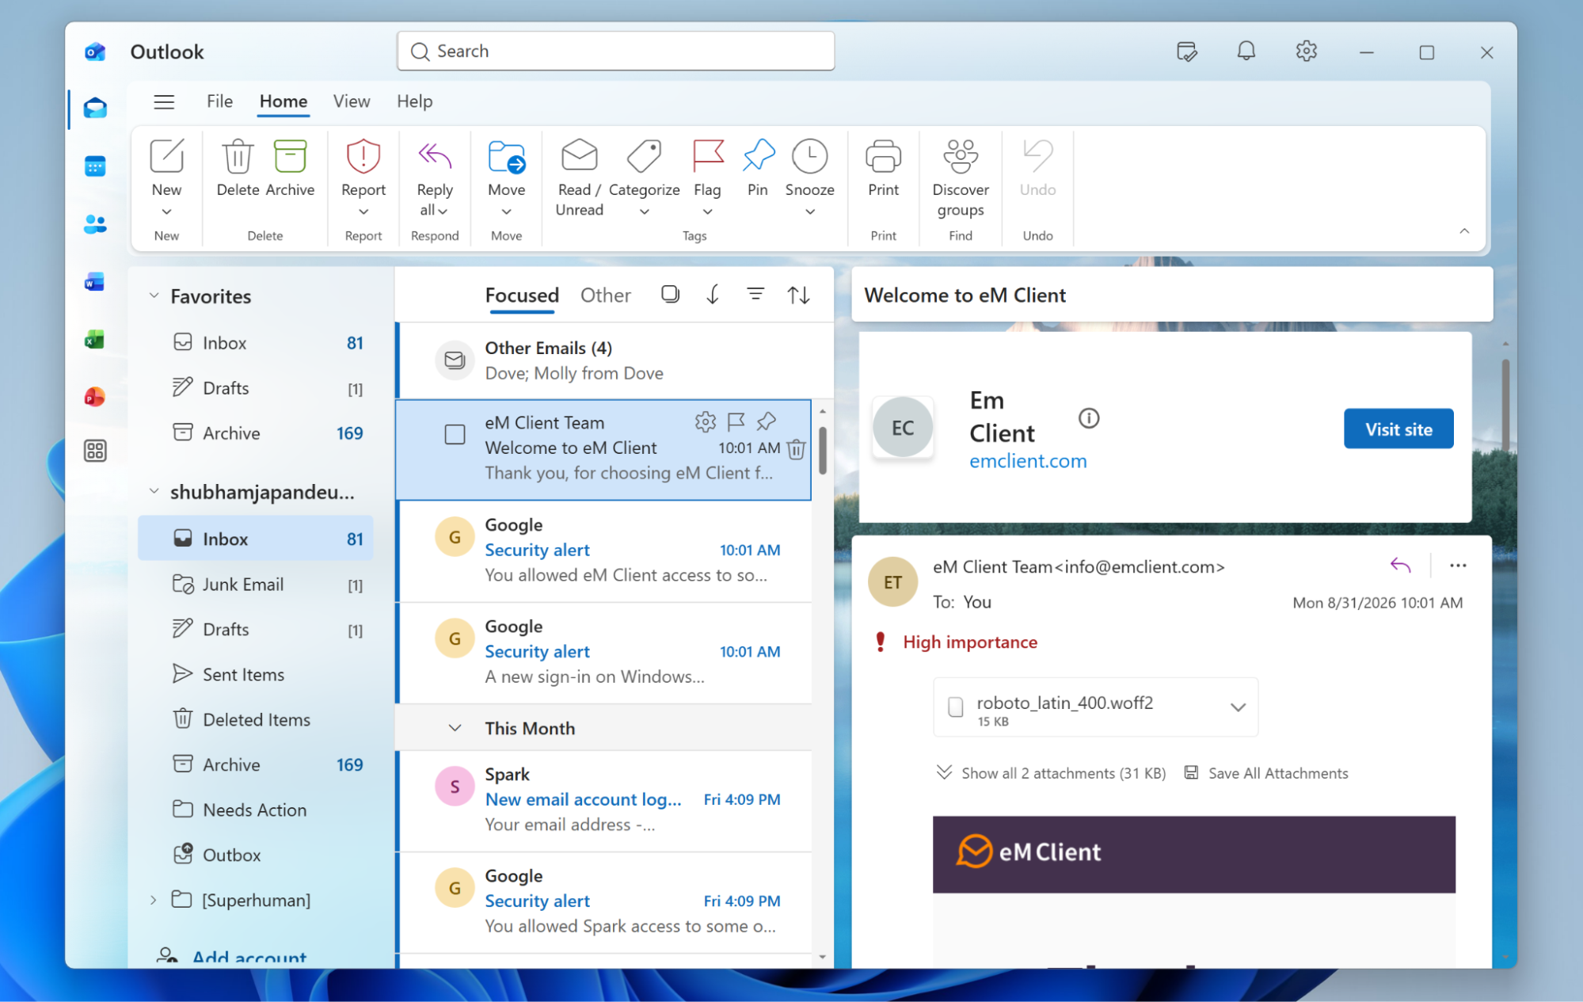Open the Flag dropdown arrow
1583x1002 pixels.
click(707, 211)
